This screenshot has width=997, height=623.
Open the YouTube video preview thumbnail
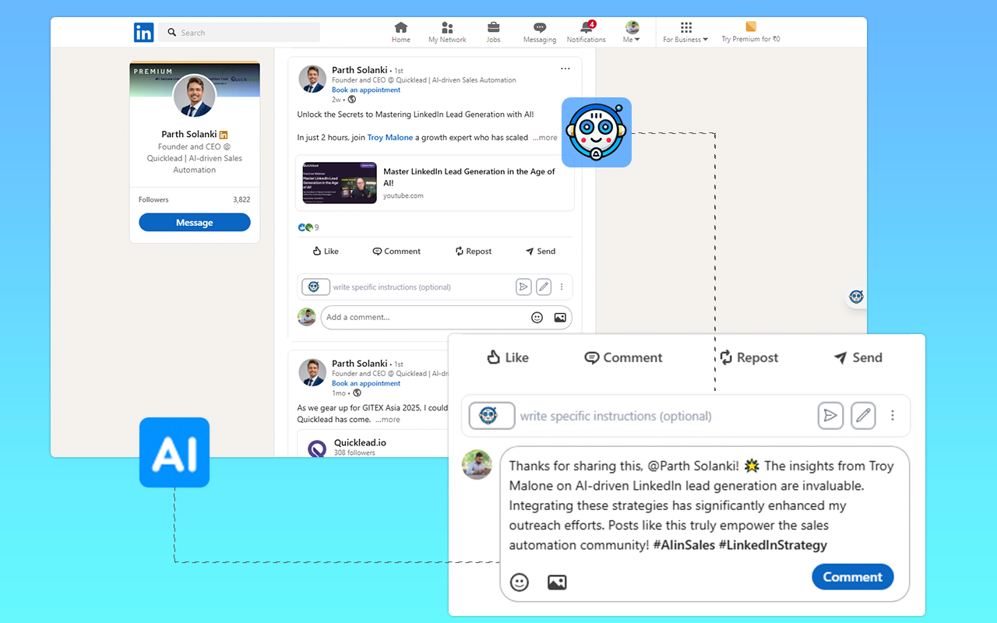tap(340, 183)
